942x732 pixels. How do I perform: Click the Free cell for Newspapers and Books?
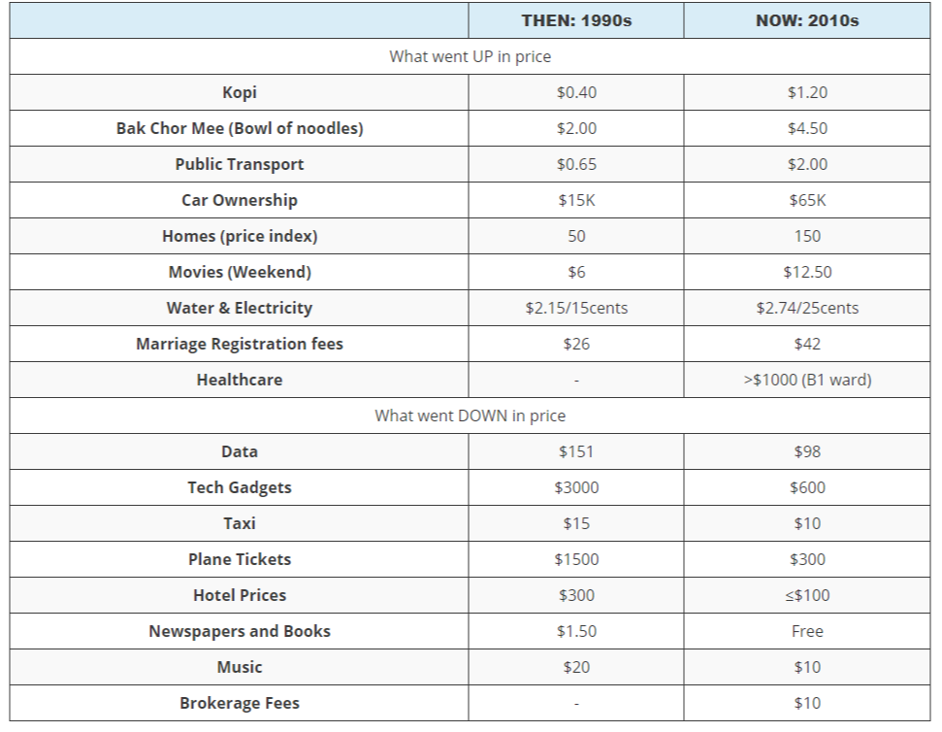[x=807, y=631]
